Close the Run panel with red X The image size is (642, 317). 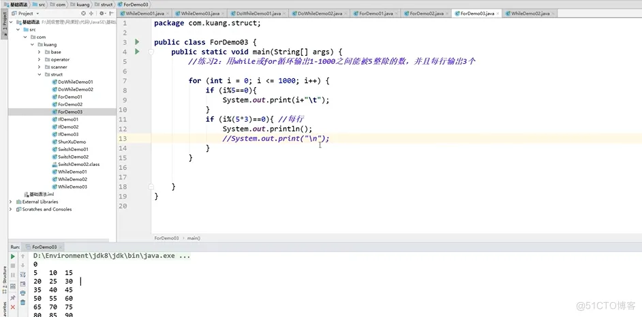tap(13, 307)
